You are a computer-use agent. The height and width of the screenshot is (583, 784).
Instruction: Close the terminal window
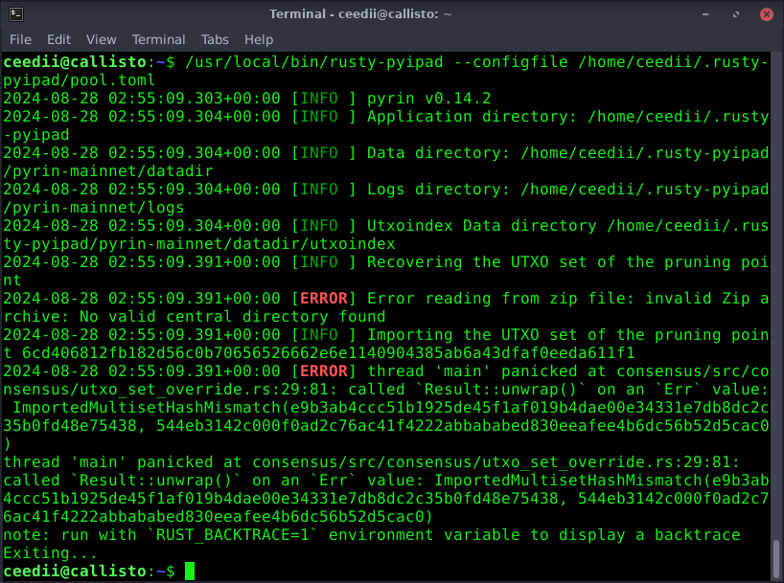coord(767,14)
